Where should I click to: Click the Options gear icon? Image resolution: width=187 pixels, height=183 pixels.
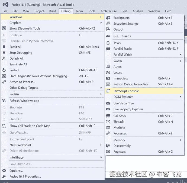(4, 171)
